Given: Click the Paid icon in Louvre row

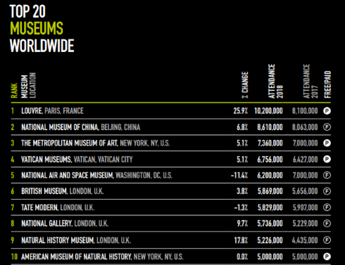Looking at the screenshot, I should (x=327, y=111).
